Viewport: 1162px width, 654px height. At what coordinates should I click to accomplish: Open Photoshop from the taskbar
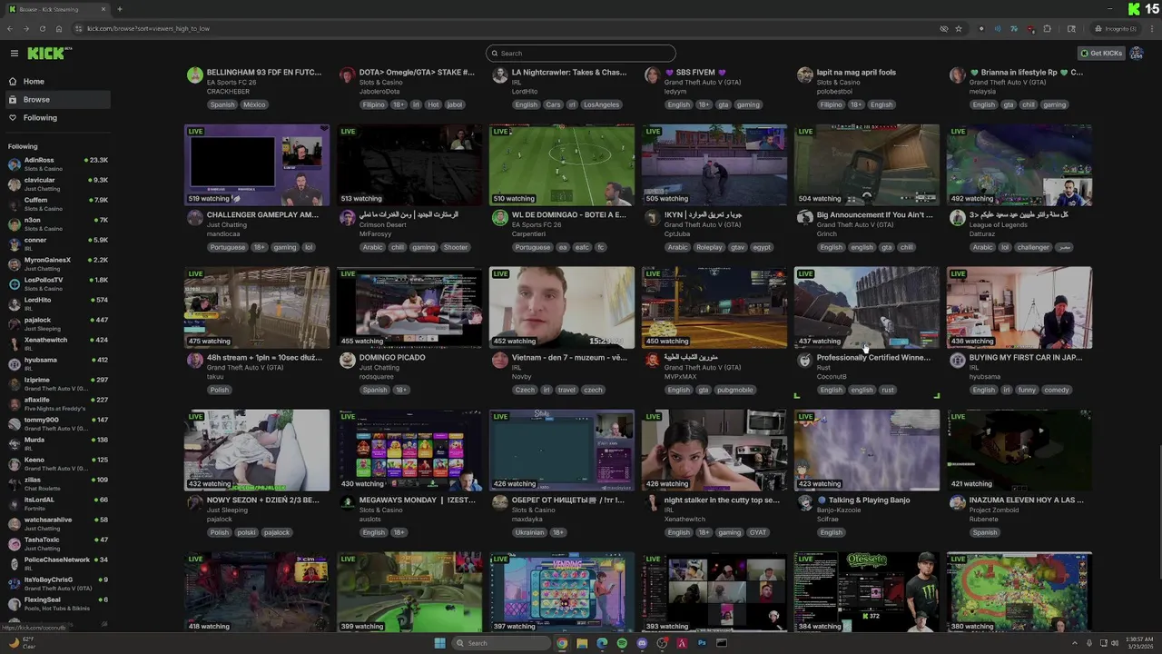click(702, 643)
